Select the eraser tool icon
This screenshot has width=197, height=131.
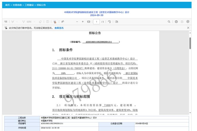pyautogui.click(x=40, y=22)
